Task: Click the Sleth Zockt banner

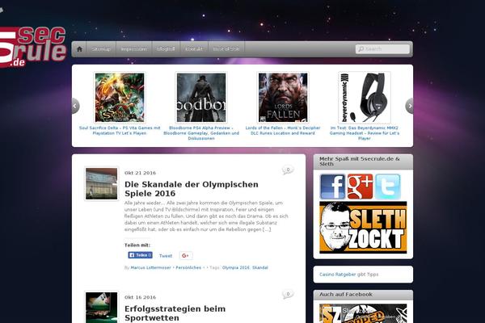Action: coord(363,227)
